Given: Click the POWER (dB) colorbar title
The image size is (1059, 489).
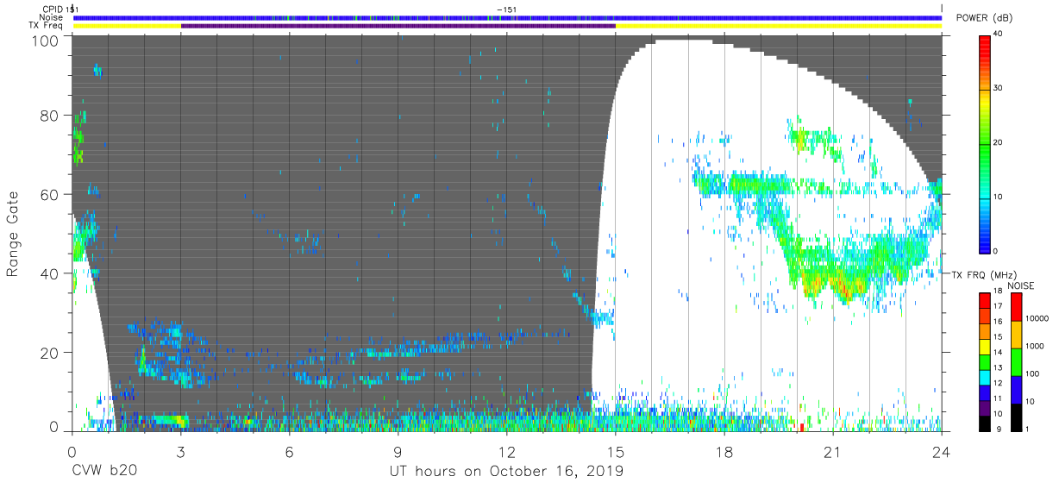Looking at the screenshot, I should point(984,18).
